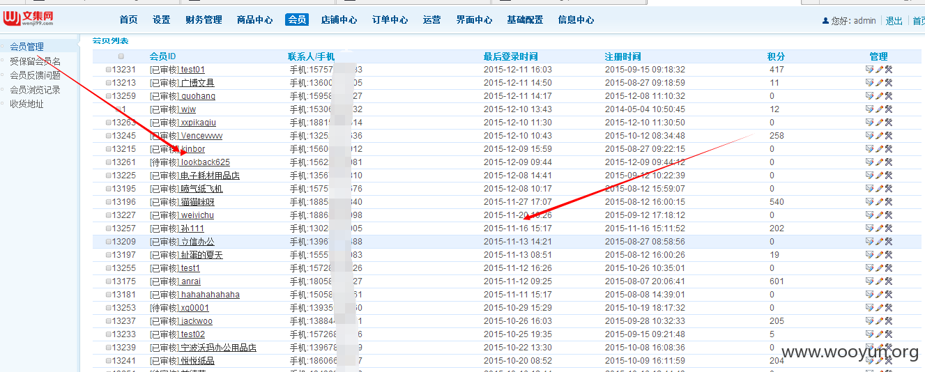
Task: Open 收货地址 in the sidebar
Action: (x=26, y=104)
